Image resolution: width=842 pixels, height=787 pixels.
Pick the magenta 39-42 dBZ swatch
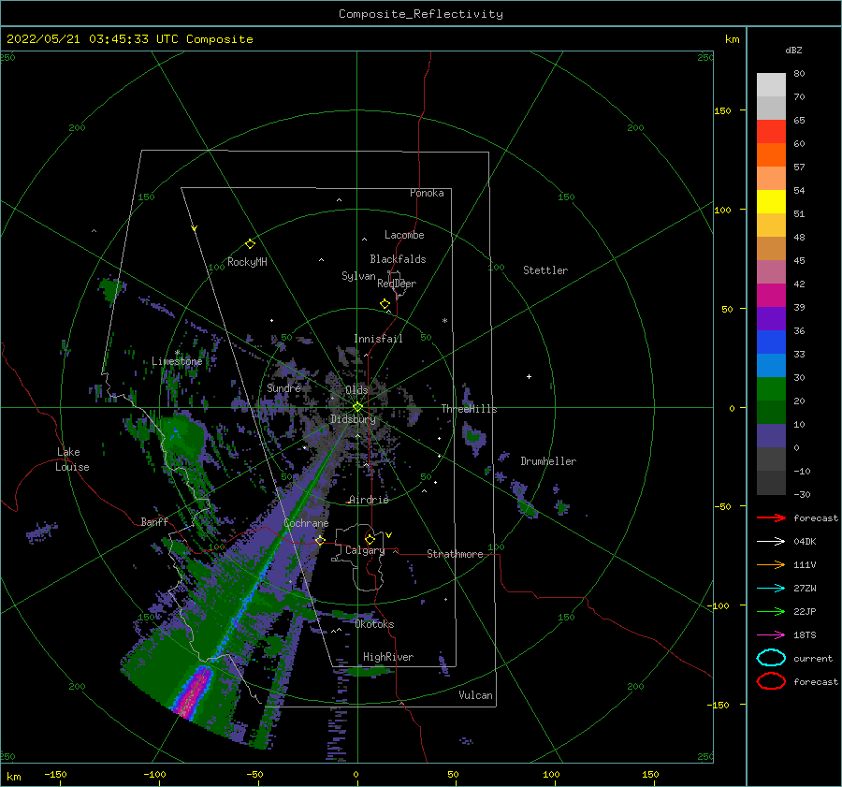[771, 295]
